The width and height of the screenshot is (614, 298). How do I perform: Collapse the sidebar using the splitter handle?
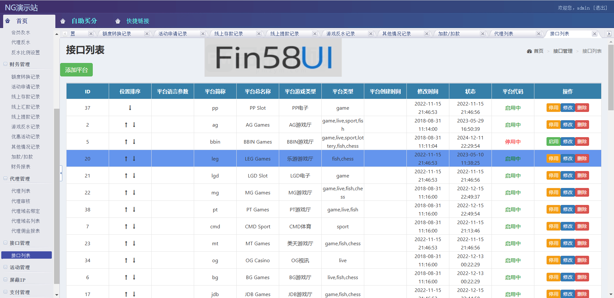coord(61,173)
